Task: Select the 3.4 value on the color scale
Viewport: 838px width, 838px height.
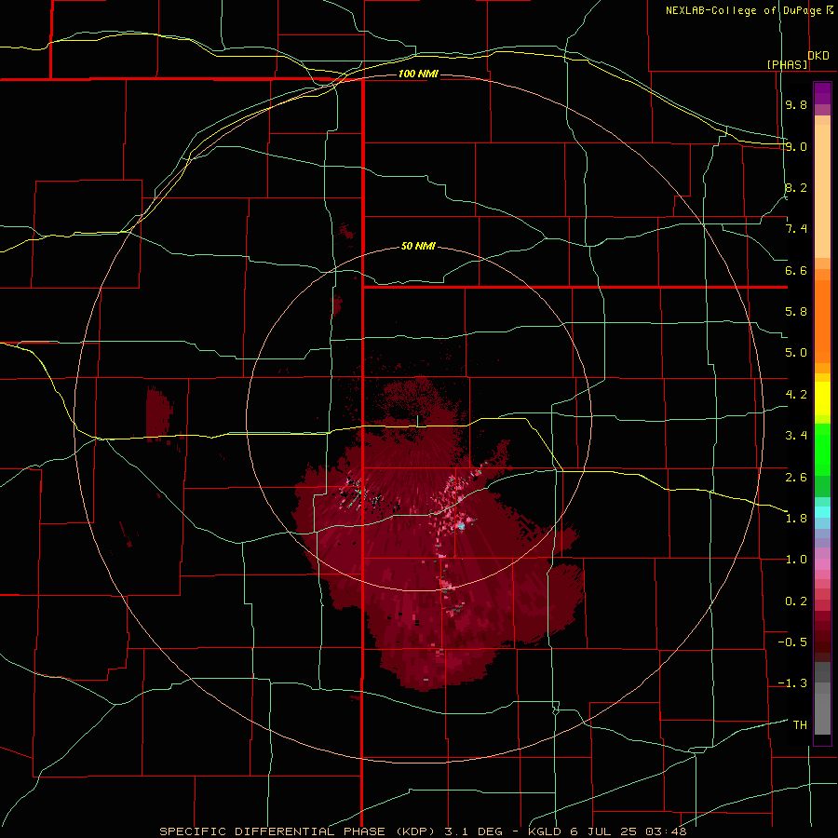Action: [x=796, y=436]
